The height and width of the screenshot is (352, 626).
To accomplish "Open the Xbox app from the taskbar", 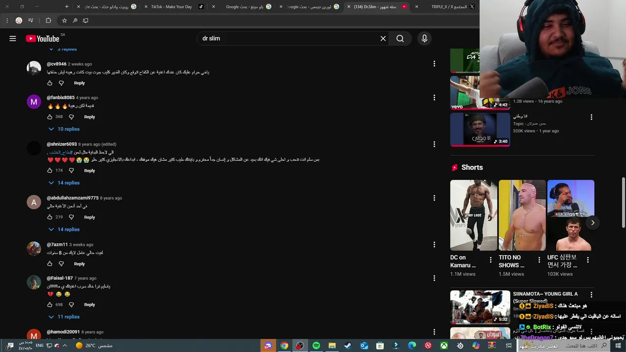I will (x=444, y=346).
